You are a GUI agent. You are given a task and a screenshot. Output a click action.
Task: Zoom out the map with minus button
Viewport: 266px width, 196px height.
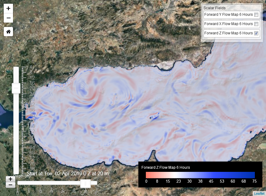[x=8, y=18]
